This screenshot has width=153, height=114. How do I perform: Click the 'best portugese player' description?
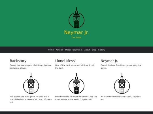(31, 67)
